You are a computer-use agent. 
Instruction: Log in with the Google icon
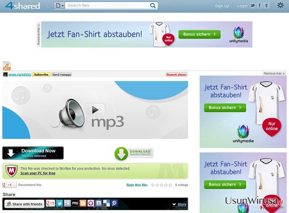(x=266, y=6)
